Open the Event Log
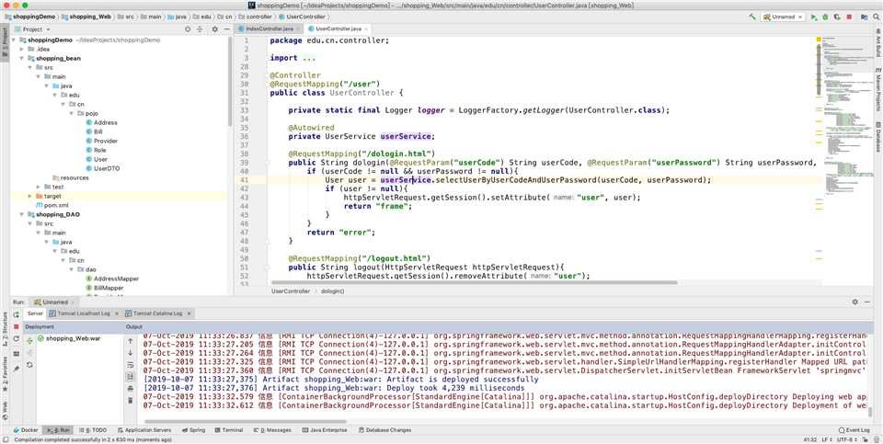The width and height of the screenshot is (883, 444). coord(854,430)
